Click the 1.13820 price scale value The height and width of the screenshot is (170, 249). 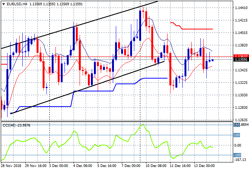pos(241,45)
